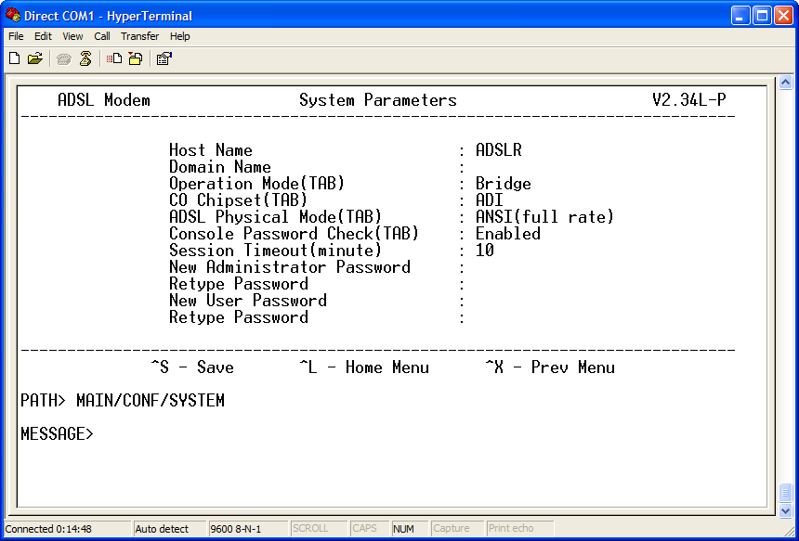Open connection Properties from the toolbar
The height and width of the screenshot is (541, 799).
click(164, 58)
